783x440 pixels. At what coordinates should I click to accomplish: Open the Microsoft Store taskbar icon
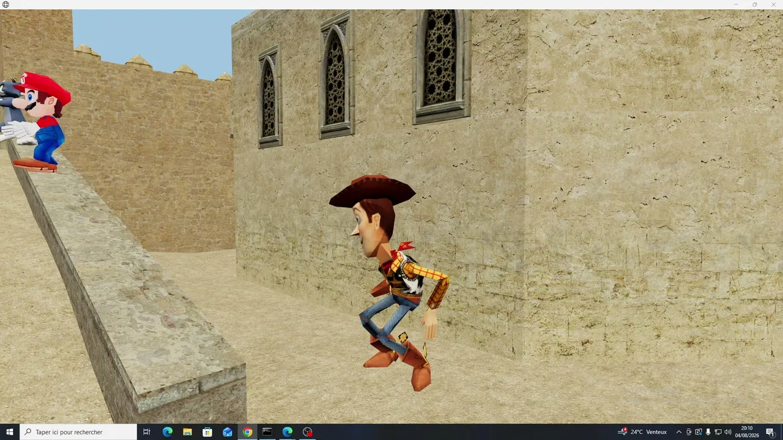click(x=207, y=432)
